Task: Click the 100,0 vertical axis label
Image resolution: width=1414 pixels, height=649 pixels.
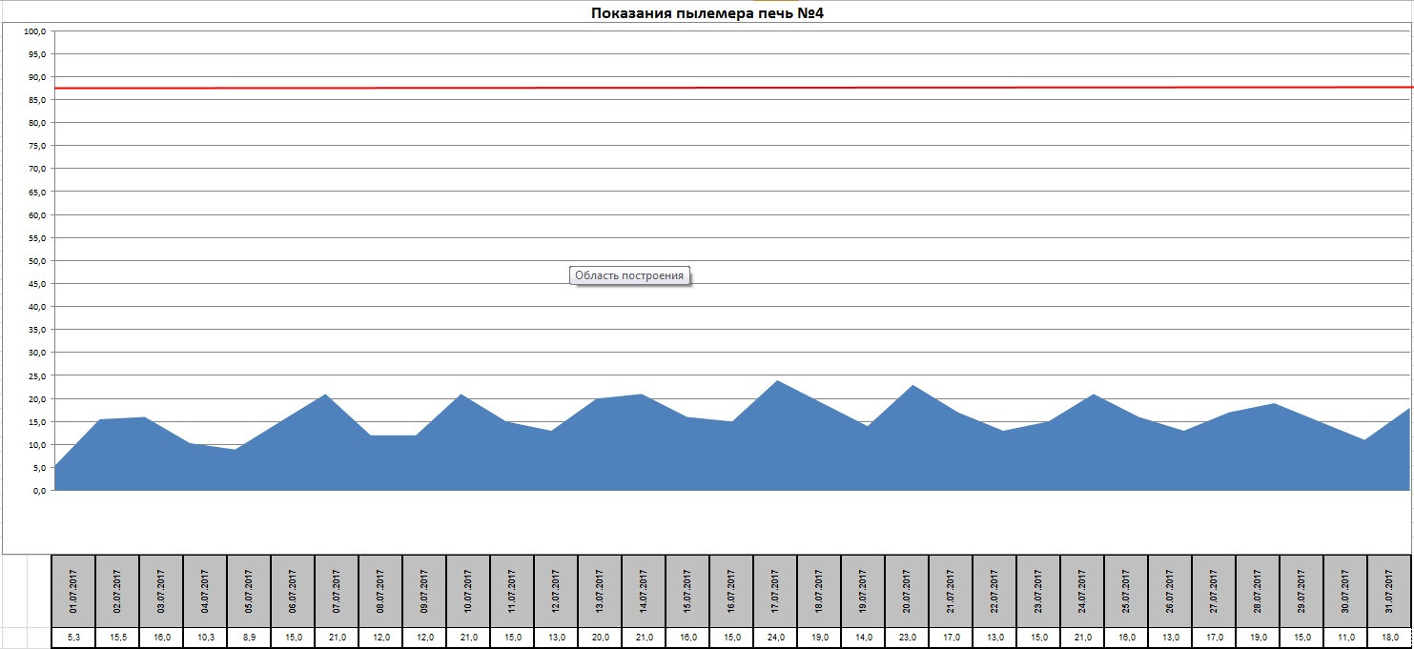Action: tap(35, 31)
